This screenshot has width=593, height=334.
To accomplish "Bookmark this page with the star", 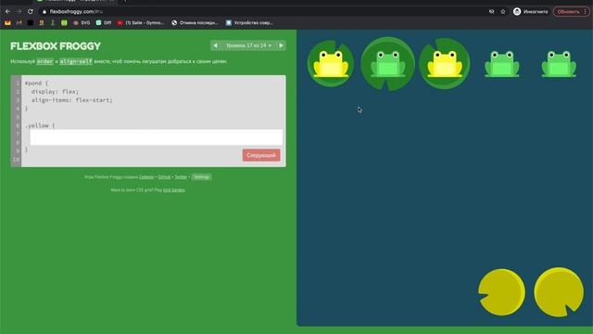I will point(503,12).
